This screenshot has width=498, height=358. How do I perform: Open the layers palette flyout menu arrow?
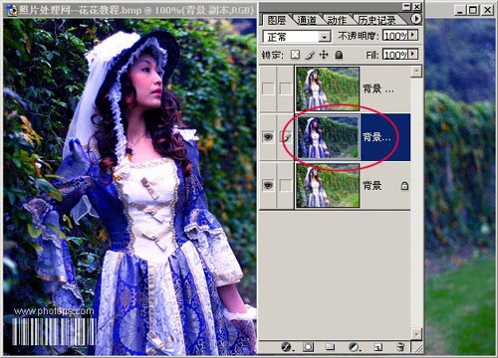coord(416,19)
